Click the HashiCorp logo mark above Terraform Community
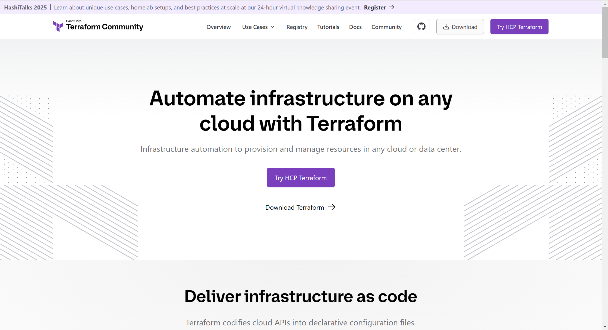This screenshot has width=608, height=330. pos(58,26)
